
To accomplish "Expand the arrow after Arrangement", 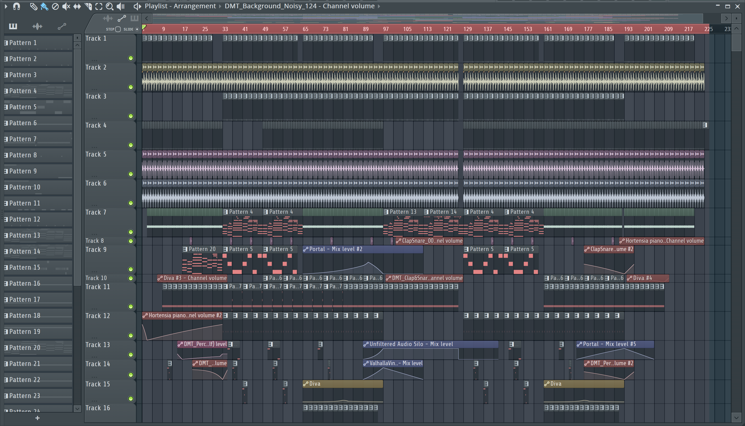I will click(220, 6).
